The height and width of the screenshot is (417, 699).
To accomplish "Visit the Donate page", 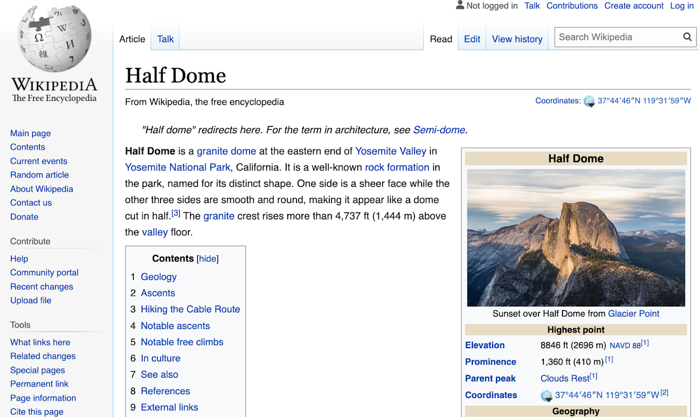I will click(x=24, y=217).
